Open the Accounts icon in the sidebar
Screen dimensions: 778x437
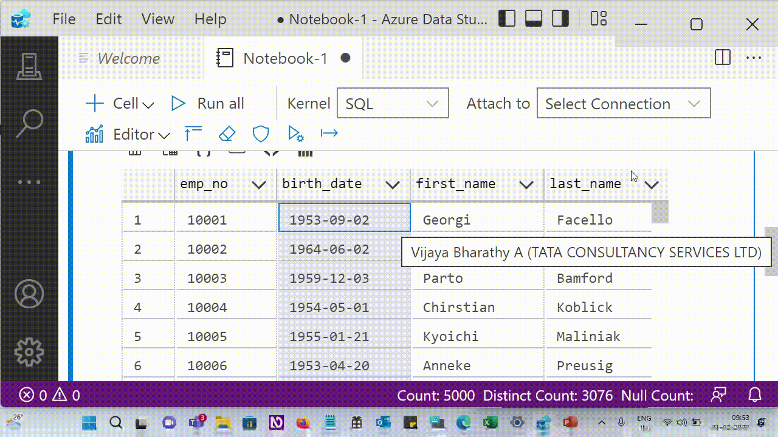[29, 293]
